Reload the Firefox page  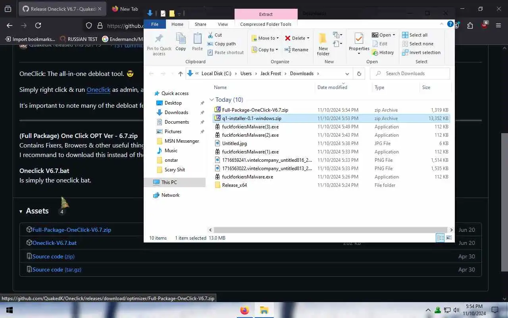click(x=38, y=25)
